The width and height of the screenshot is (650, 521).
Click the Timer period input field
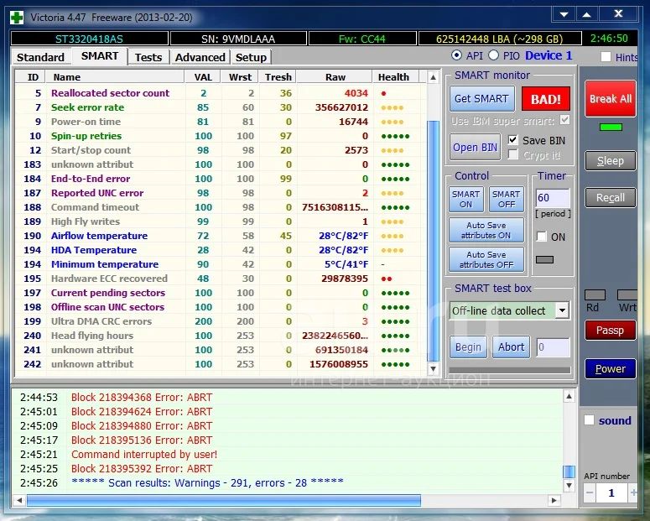point(553,199)
